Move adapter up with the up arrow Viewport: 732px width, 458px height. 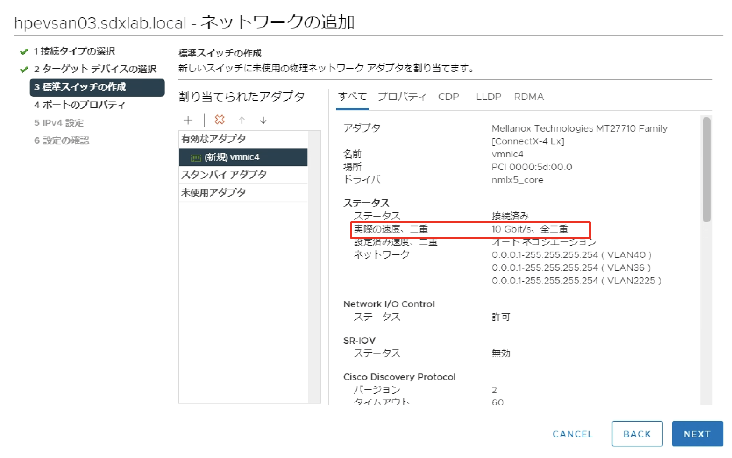pyautogui.click(x=242, y=120)
